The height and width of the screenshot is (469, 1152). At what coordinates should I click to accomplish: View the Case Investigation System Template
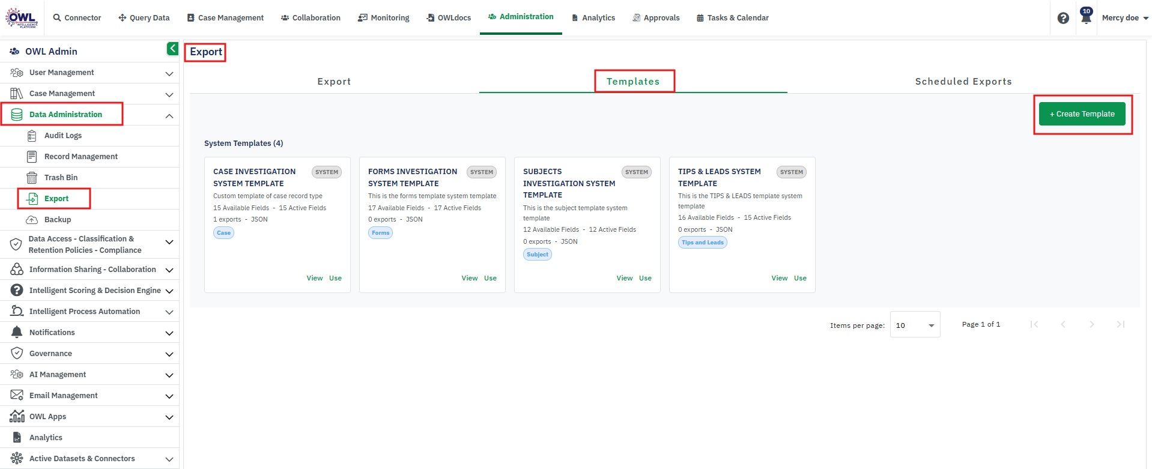click(x=315, y=278)
